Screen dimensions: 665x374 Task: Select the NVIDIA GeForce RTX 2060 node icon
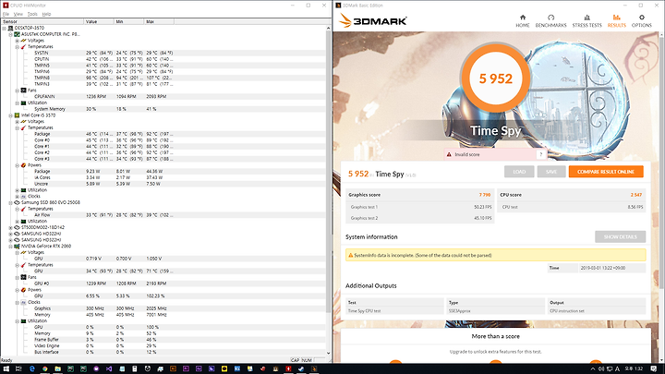pyautogui.click(x=17, y=246)
